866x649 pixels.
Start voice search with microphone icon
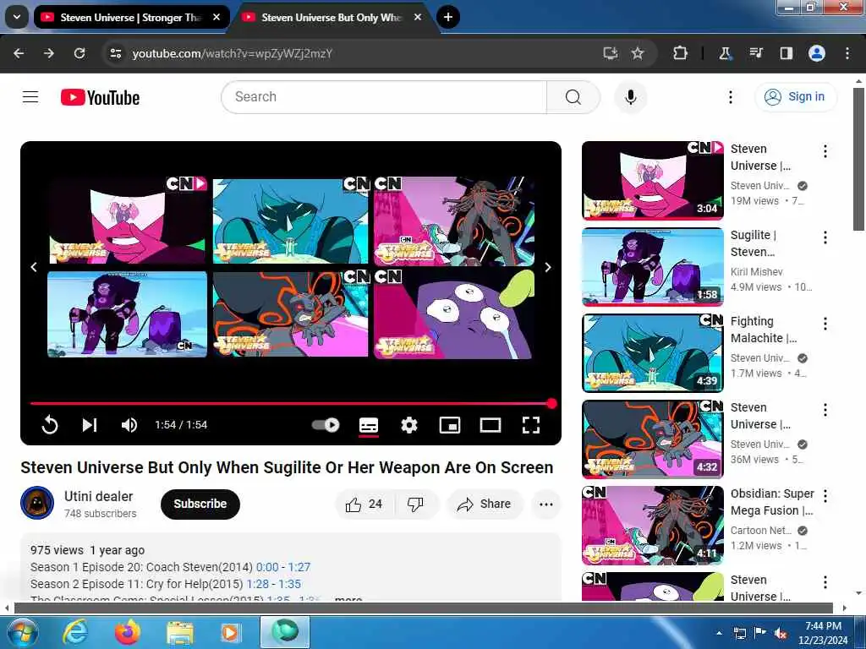click(x=630, y=97)
